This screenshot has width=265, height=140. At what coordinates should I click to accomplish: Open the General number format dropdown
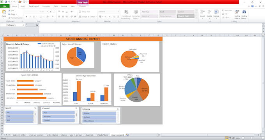118,12
